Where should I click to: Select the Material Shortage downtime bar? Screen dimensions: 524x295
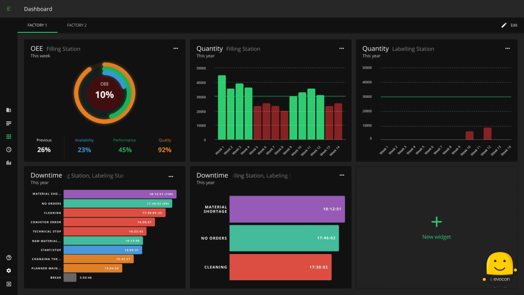click(287, 209)
